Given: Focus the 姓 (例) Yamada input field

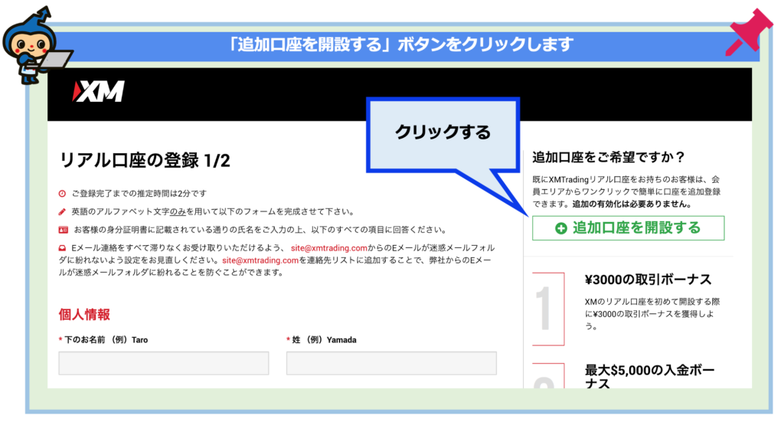Looking at the screenshot, I should tap(391, 363).
